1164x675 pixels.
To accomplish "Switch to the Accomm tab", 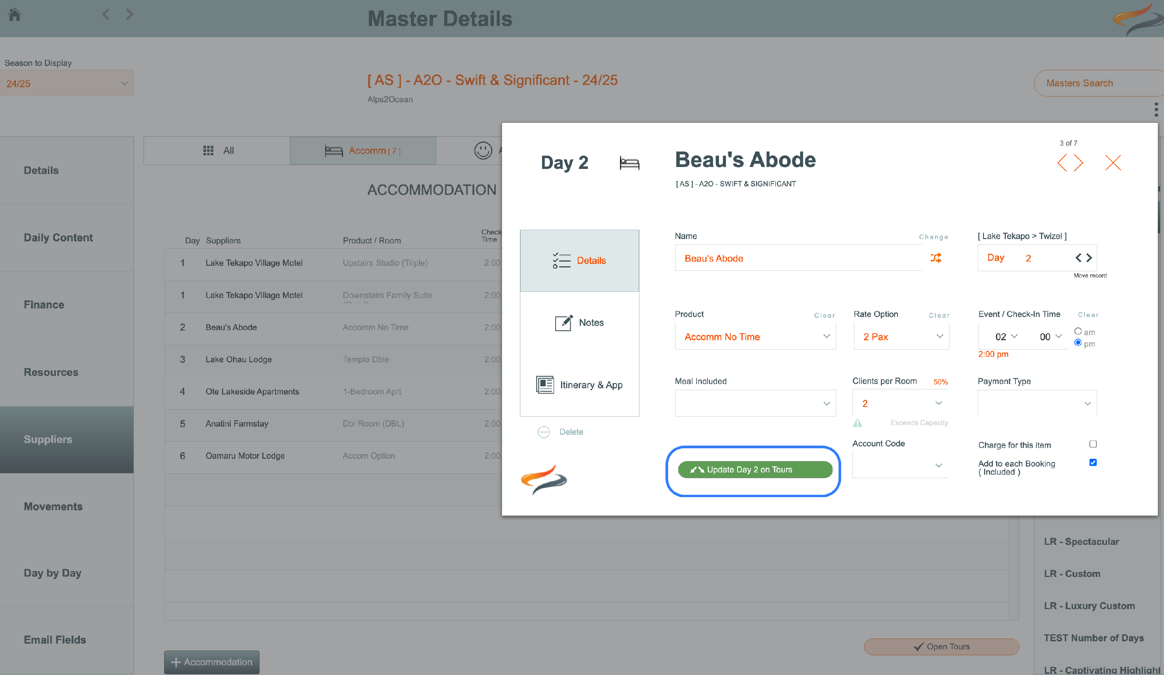I will tap(363, 151).
